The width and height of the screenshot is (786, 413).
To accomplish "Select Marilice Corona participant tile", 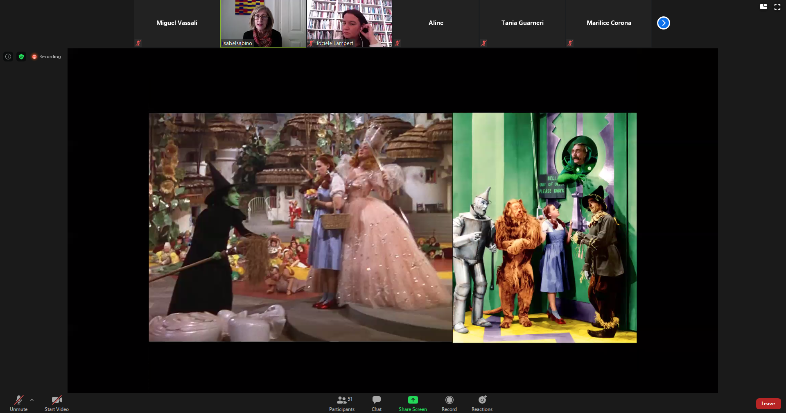I will point(609,23).
